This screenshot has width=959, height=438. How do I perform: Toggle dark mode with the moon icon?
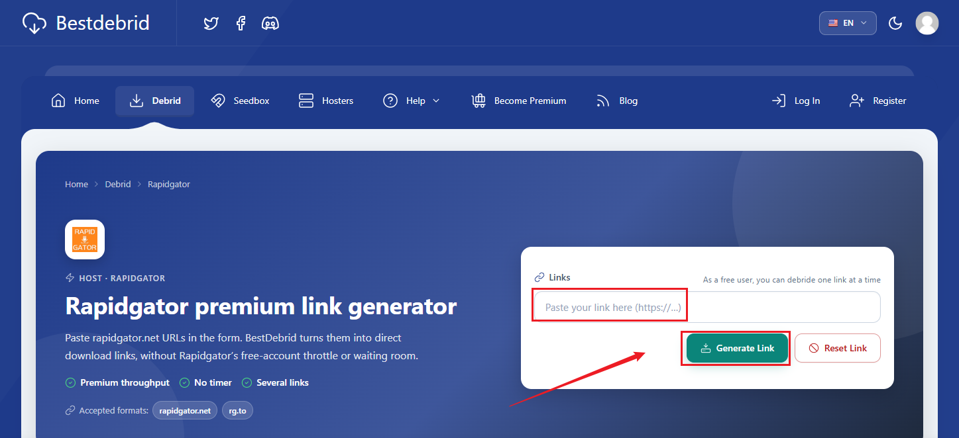pos(895,23)
